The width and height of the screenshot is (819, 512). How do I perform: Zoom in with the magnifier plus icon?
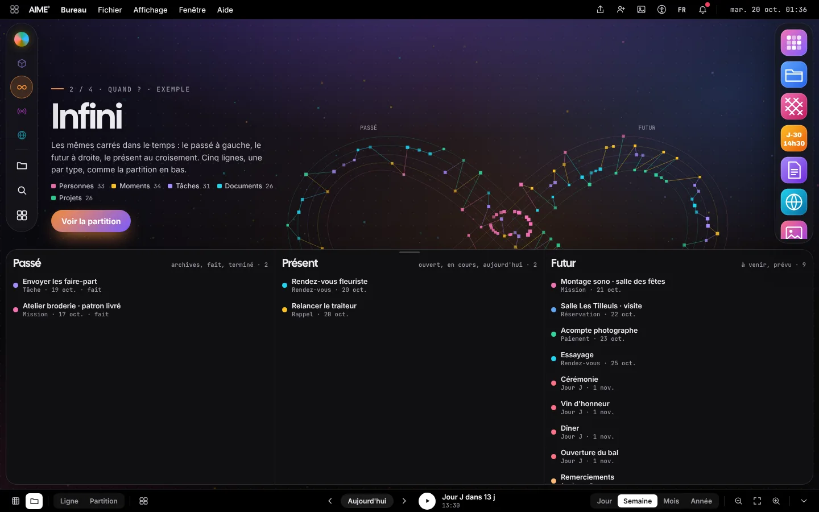776,501
